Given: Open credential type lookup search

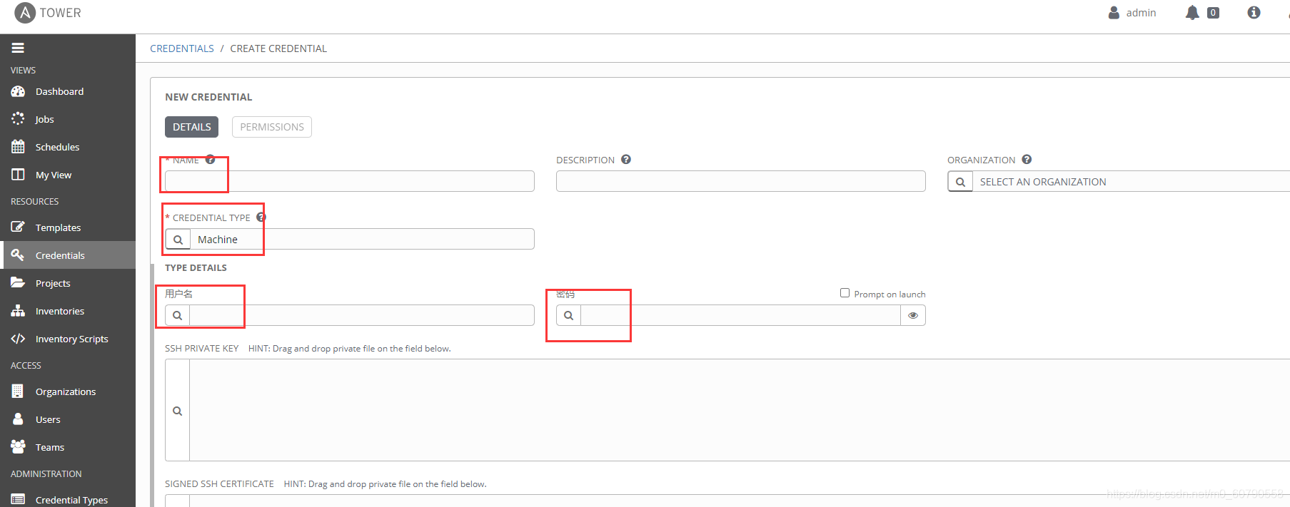Looking at the screenshot, I should [178, 240].
